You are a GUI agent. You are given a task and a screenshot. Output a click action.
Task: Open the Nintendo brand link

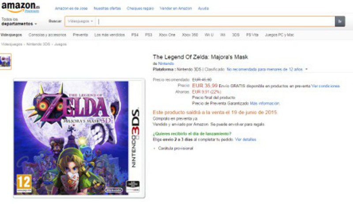click(x=166, y=63)
